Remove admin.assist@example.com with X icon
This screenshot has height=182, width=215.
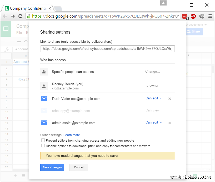pyautogui.click(x=169, y=123)
